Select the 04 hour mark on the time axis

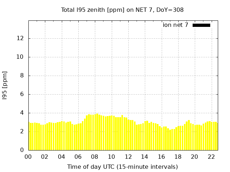coord(61,157)
